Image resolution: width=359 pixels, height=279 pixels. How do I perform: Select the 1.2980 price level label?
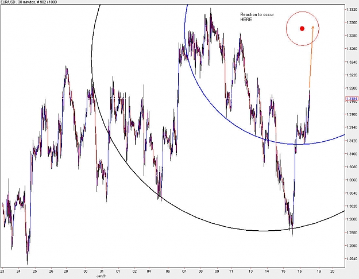[352, 232]
